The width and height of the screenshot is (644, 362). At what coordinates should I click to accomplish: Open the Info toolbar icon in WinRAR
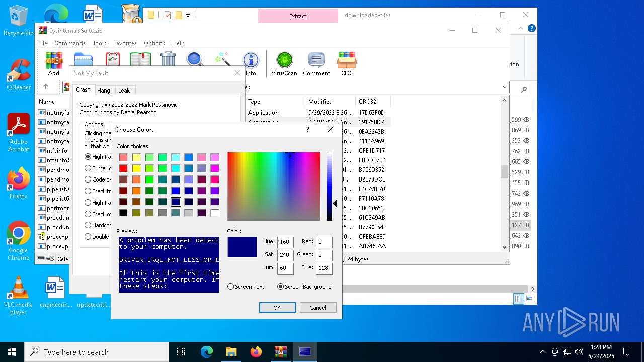pos(251,64)
